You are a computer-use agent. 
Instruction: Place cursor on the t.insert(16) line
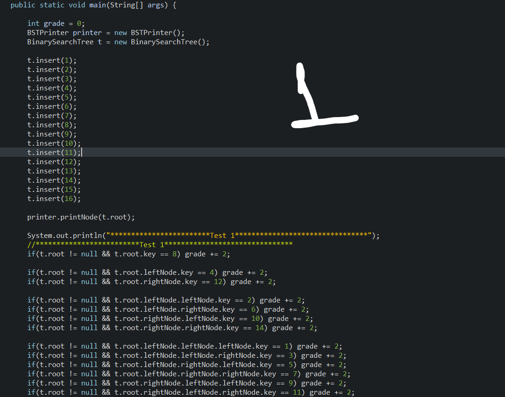pos(54,198)
